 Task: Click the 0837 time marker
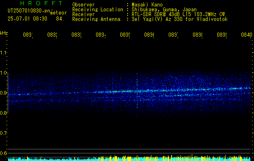click(173, 35)
